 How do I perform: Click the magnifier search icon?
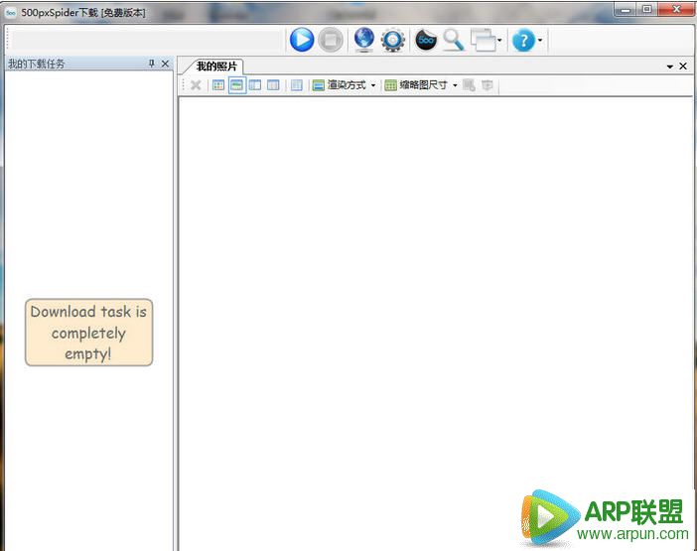click(454, 40)
